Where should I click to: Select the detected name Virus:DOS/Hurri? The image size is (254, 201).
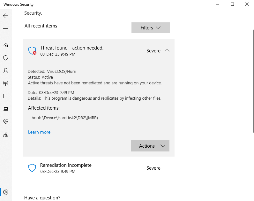click(x=62, y=71)
